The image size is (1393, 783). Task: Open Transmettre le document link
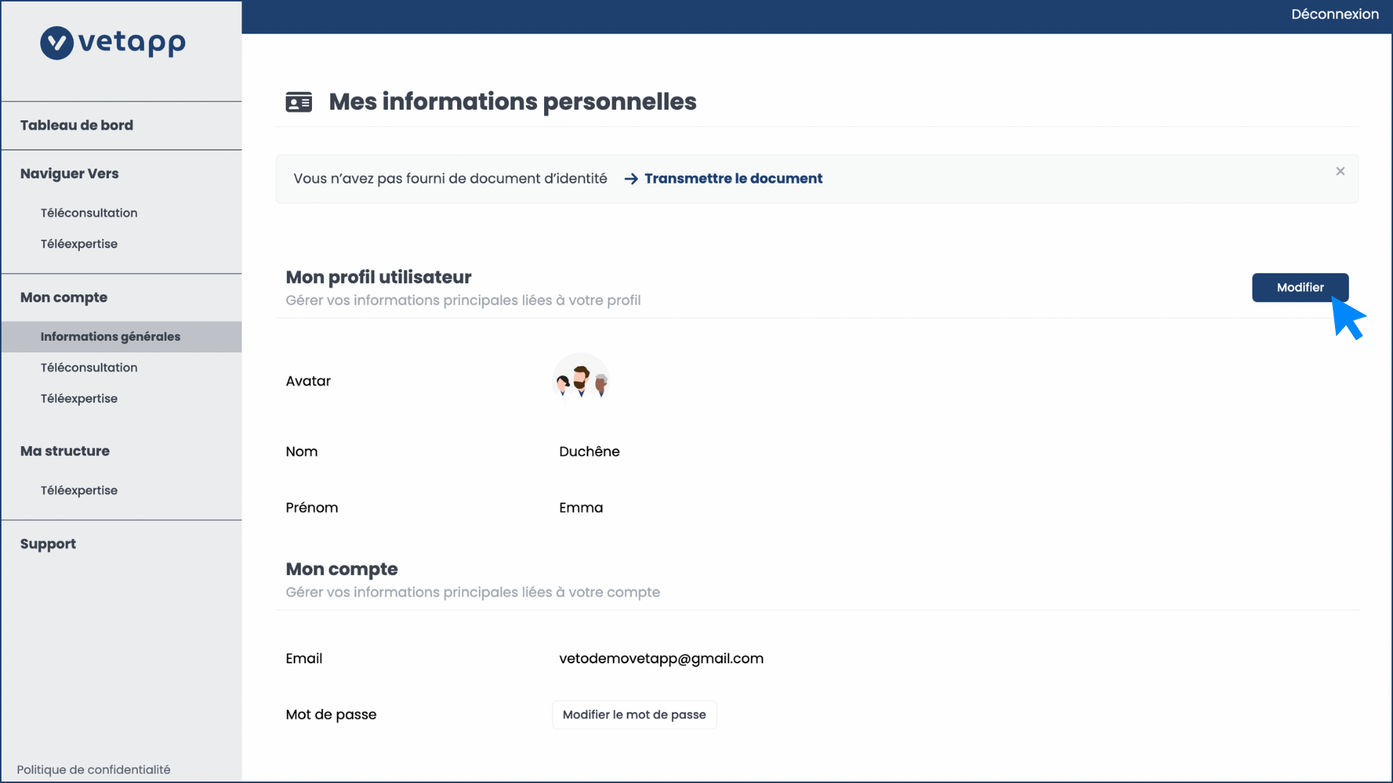pos(733,179)
